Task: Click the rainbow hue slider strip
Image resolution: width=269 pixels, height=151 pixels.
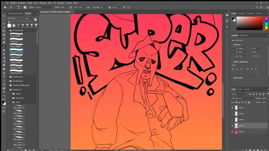Action: click(266, 23)
